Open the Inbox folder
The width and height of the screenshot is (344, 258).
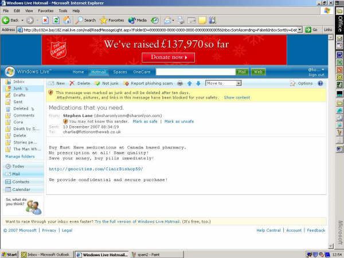(x=19, y=81)
